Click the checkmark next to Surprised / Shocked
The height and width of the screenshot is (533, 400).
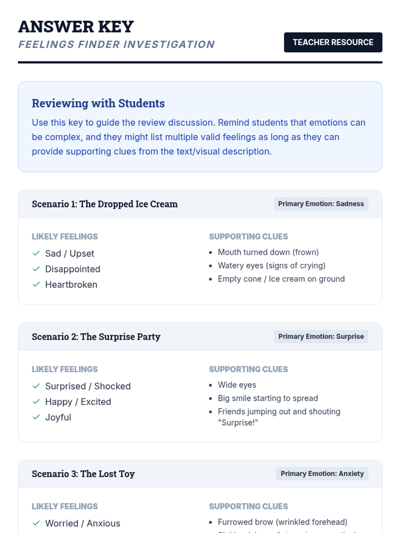click(x=36, y=386)
